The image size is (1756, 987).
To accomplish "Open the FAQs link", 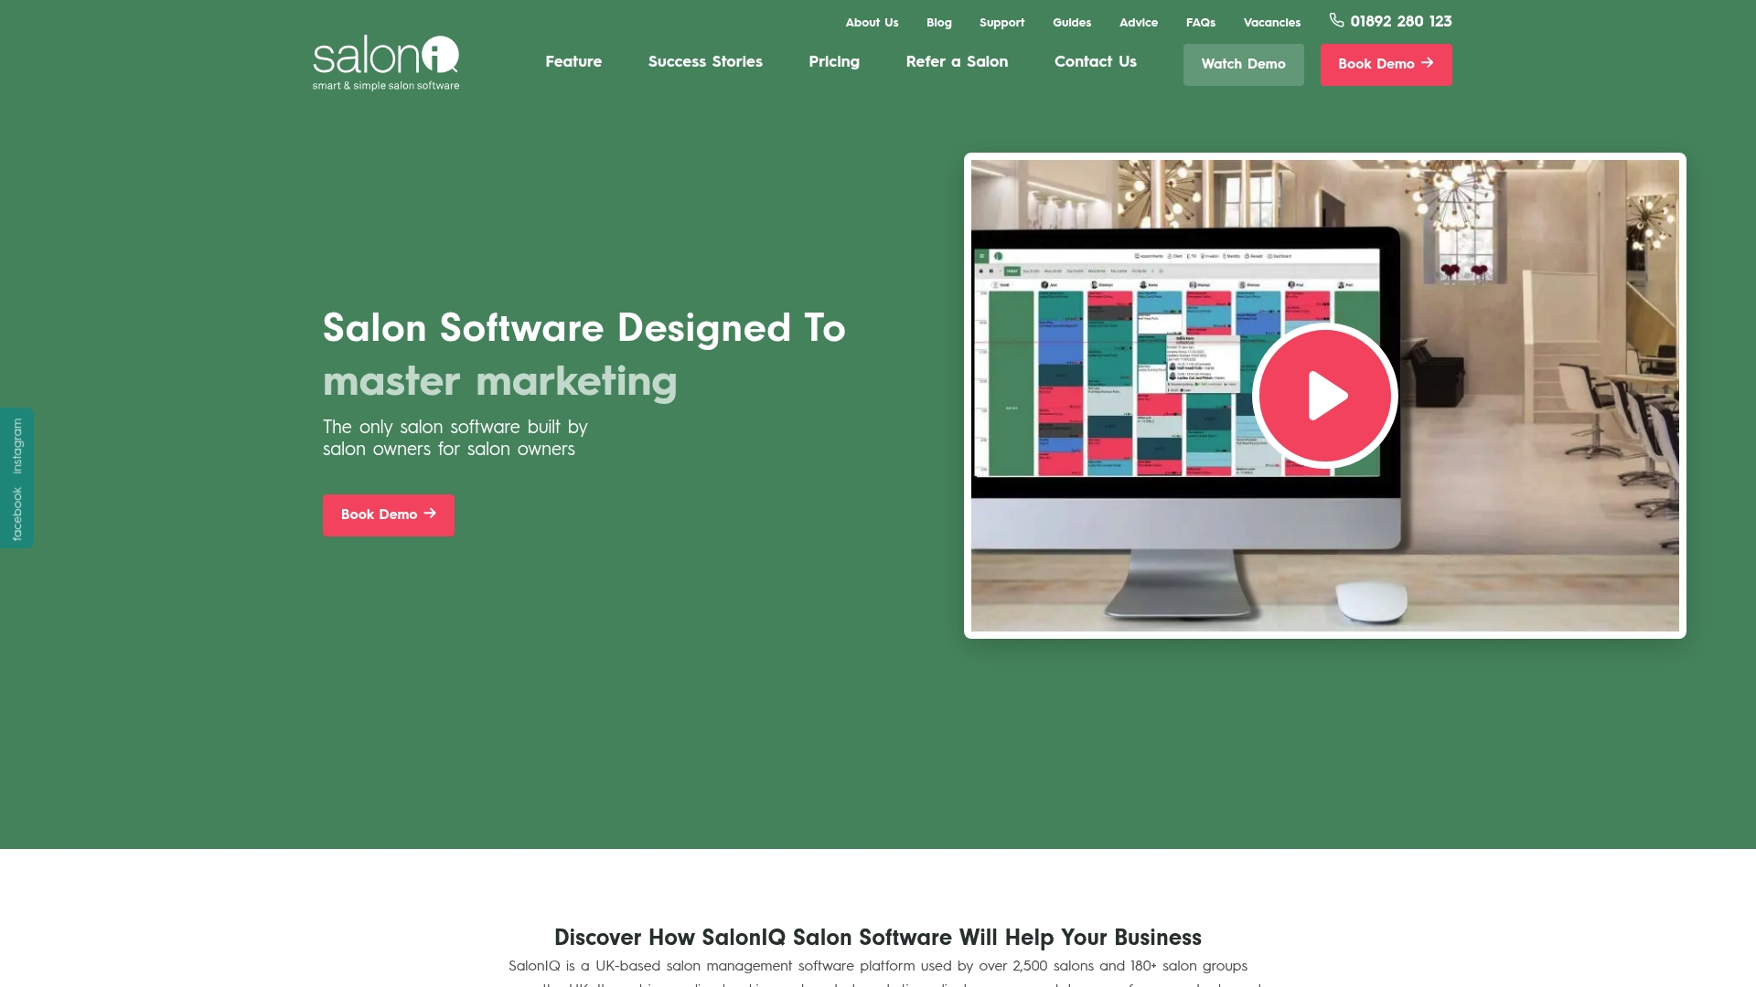I will point(1201,23).
